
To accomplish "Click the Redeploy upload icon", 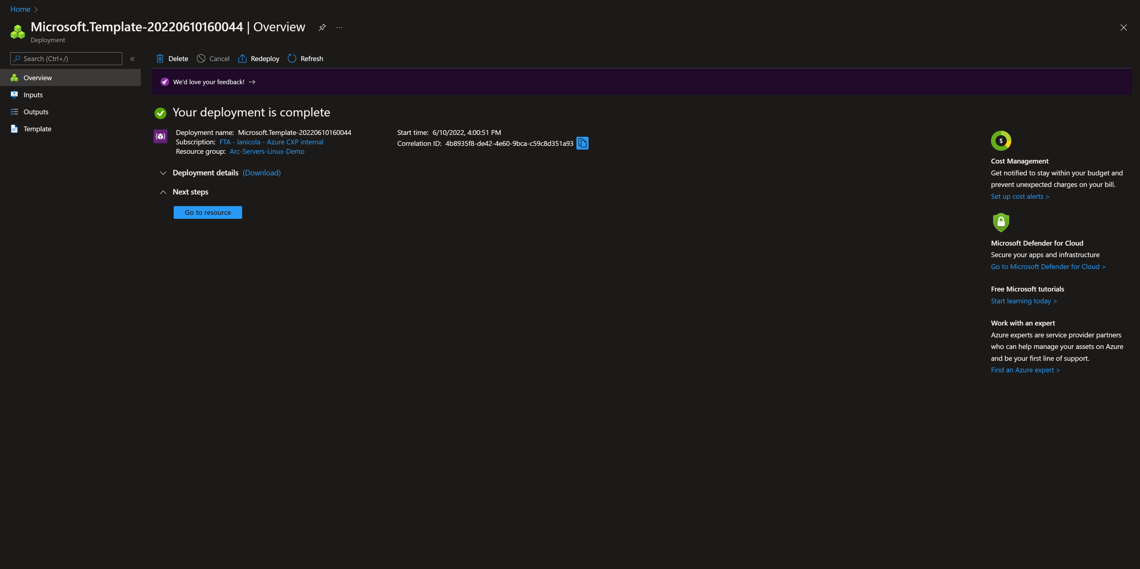I will 242,58.
